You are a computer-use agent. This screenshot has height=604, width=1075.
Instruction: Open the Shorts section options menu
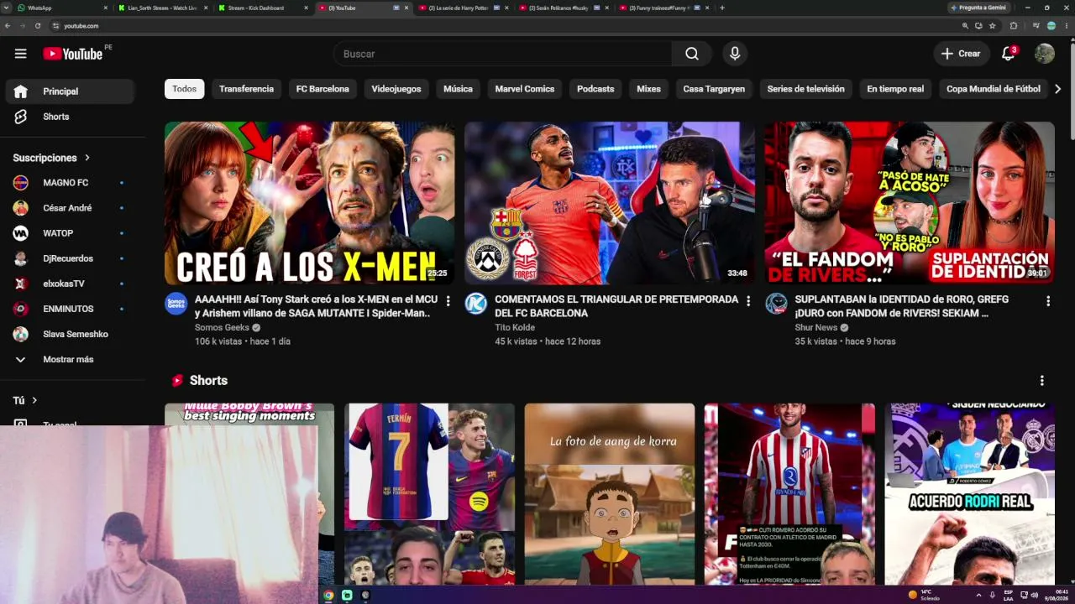pos(1041,381)
